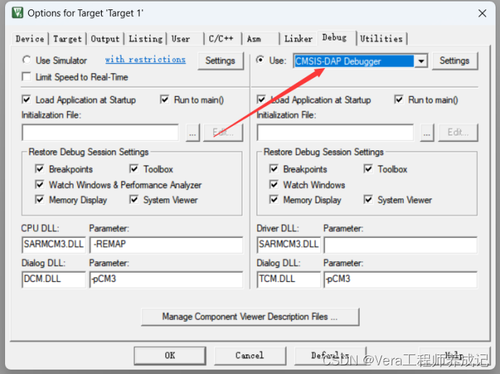Click TCM.DLL Dialog DLL field
500x374 pixels.
pos(288,279)
